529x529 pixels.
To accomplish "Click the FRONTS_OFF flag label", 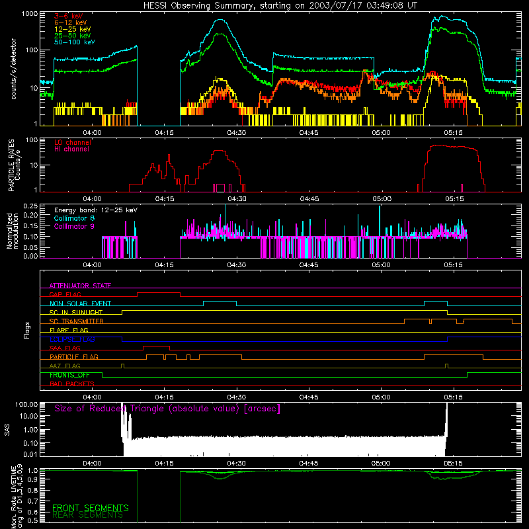I will (69, 375).
